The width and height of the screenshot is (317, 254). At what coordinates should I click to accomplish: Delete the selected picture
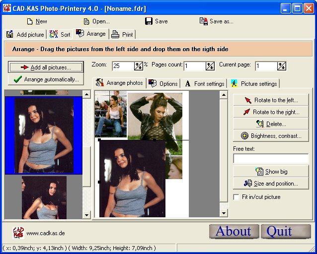coord(271,124)
